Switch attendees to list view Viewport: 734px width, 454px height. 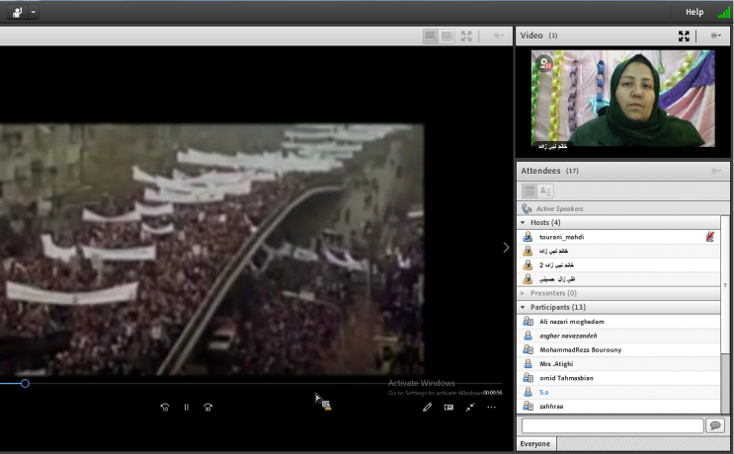(529, 190)
